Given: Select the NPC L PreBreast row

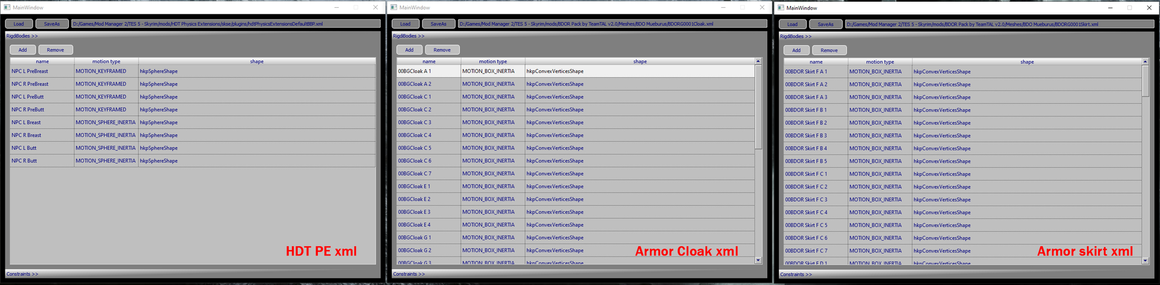Looking at the screenshot, I should coord(193,71).
